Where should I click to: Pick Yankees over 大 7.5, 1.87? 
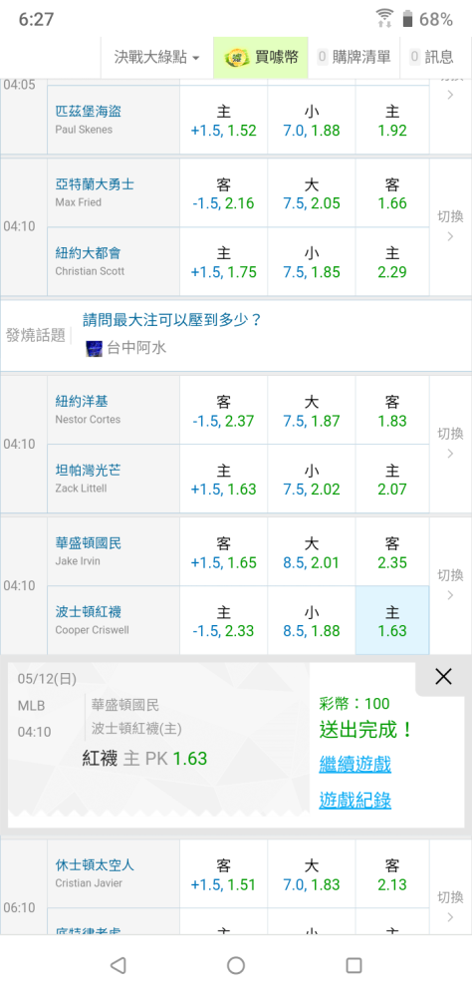312,410
